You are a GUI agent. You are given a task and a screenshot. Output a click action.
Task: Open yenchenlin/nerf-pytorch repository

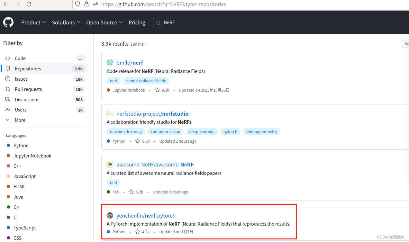146,216
